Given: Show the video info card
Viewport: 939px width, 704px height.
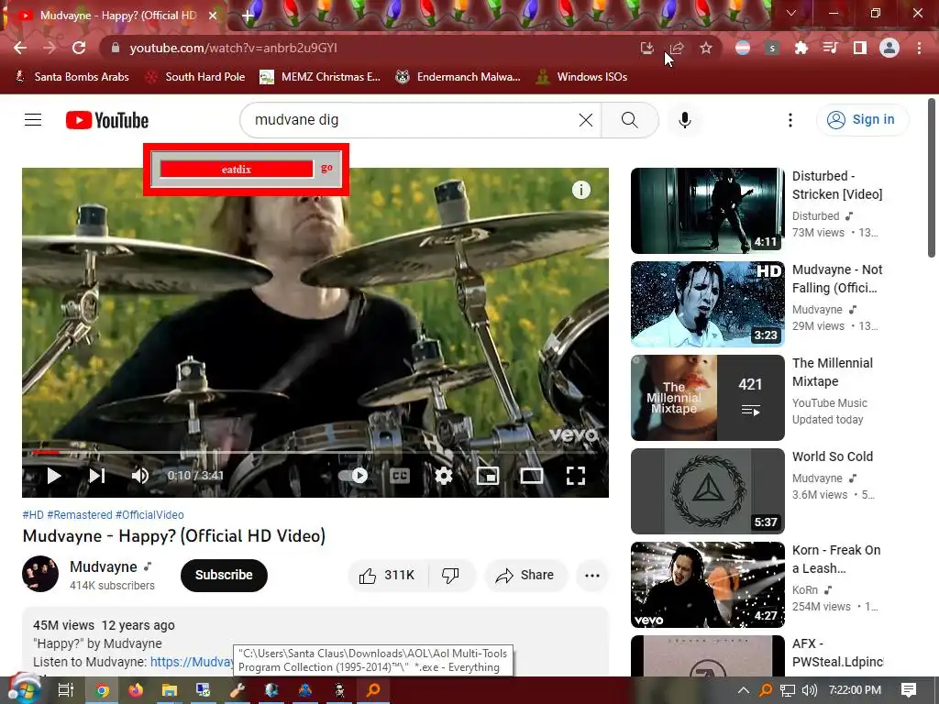Looking at the screenshot, I should click(580, 190).
